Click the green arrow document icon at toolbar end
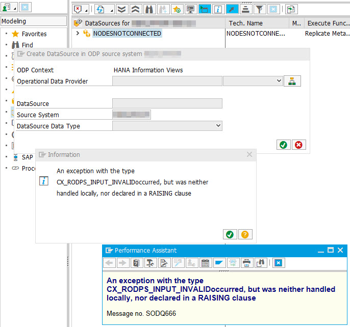The height and width of the screenshot is (327, 350). [291, 9]
